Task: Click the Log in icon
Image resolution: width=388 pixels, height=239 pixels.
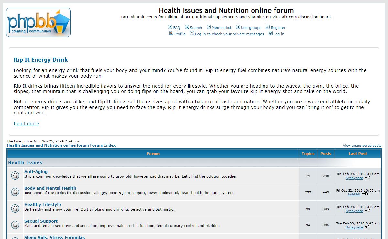Action: 271,33
